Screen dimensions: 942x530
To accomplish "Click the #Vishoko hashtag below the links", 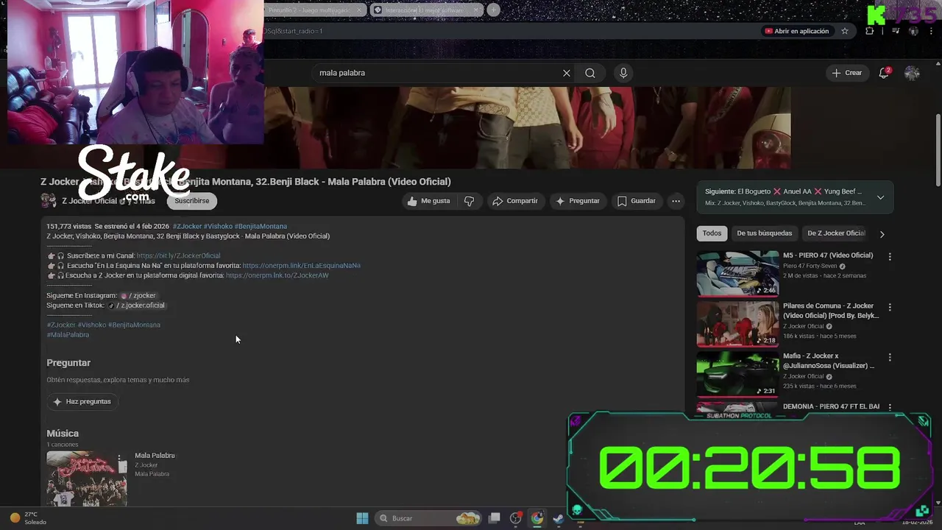I will (x=92, y=325).
